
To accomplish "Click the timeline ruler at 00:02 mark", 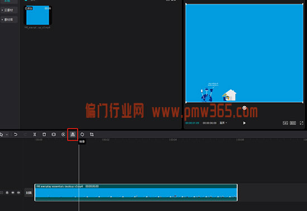I will click(105, 140).
